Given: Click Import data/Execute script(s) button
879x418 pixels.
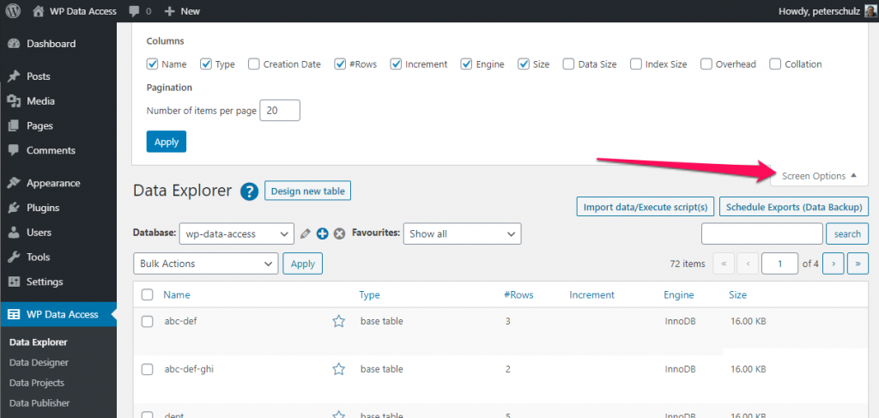Looking at the screenshot, I should coord(646,206).
